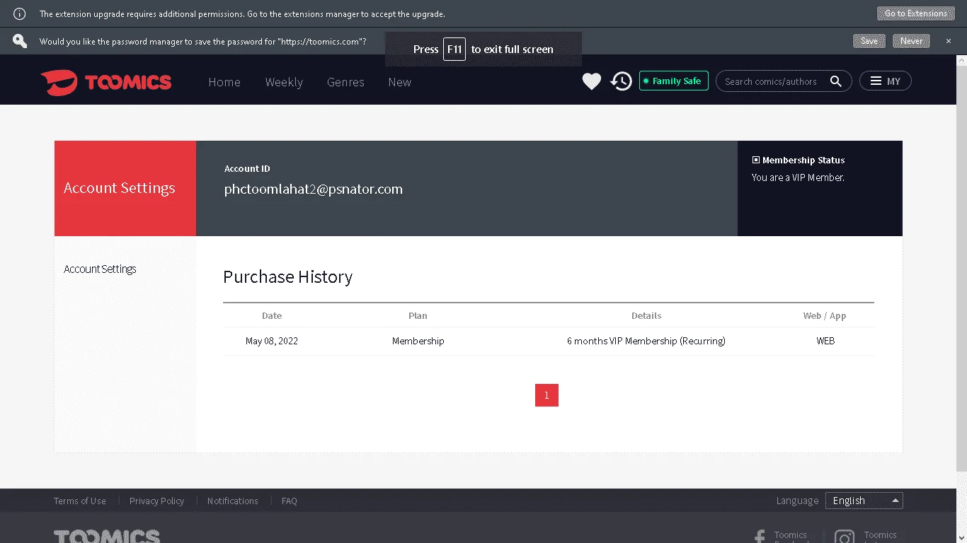Click the Toomics logo in the header
Screen dimensions: 967x543
[x=106, y=82]
